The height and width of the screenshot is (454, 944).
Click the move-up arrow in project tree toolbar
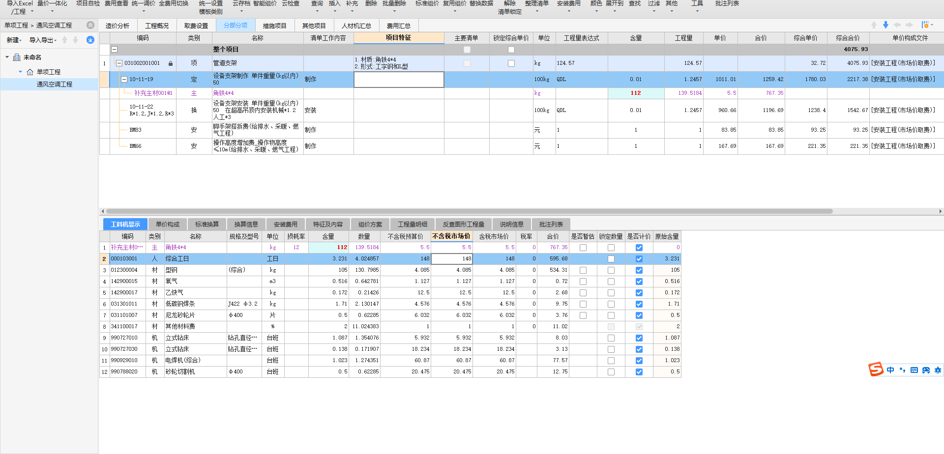65,40
